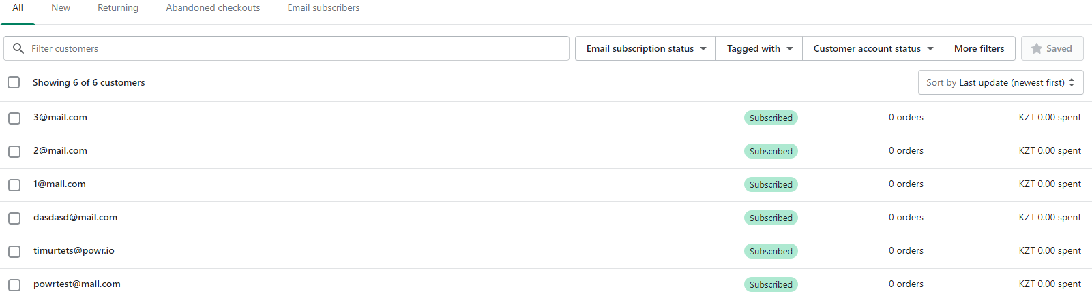Toggle the select all customers checkbox
The width and height of the screenshot is (1092, 298).
point(14,82)
